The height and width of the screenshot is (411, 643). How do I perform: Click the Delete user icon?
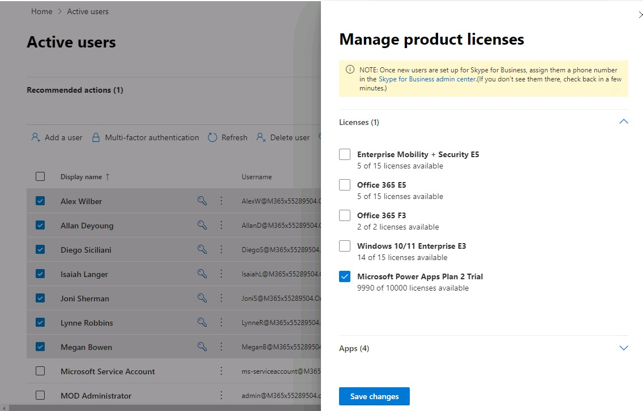(261, 137)
